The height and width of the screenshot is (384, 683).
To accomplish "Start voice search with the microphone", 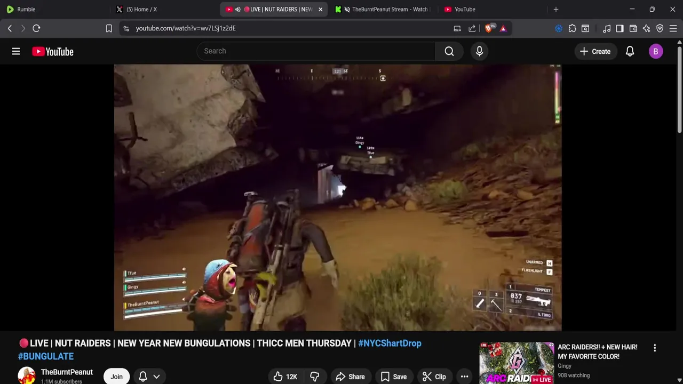I will pos(479,51).
